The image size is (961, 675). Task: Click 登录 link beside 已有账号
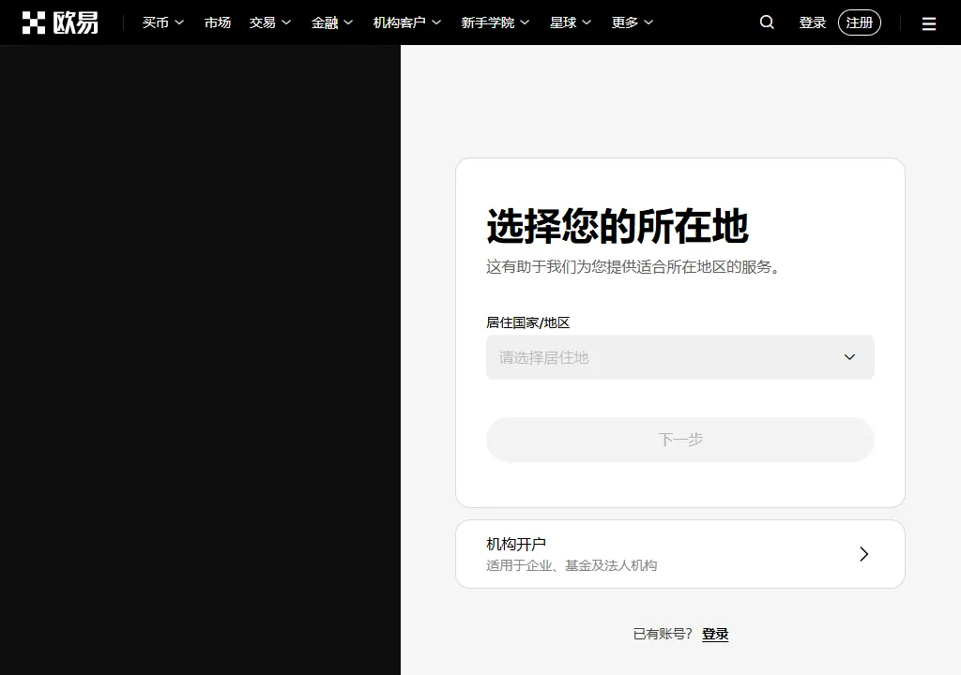[715, 634]
